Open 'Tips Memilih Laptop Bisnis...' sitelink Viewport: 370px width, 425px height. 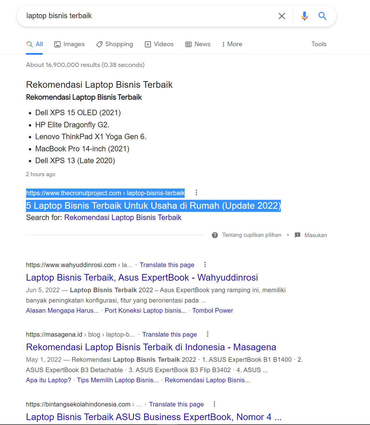(118, 380)
